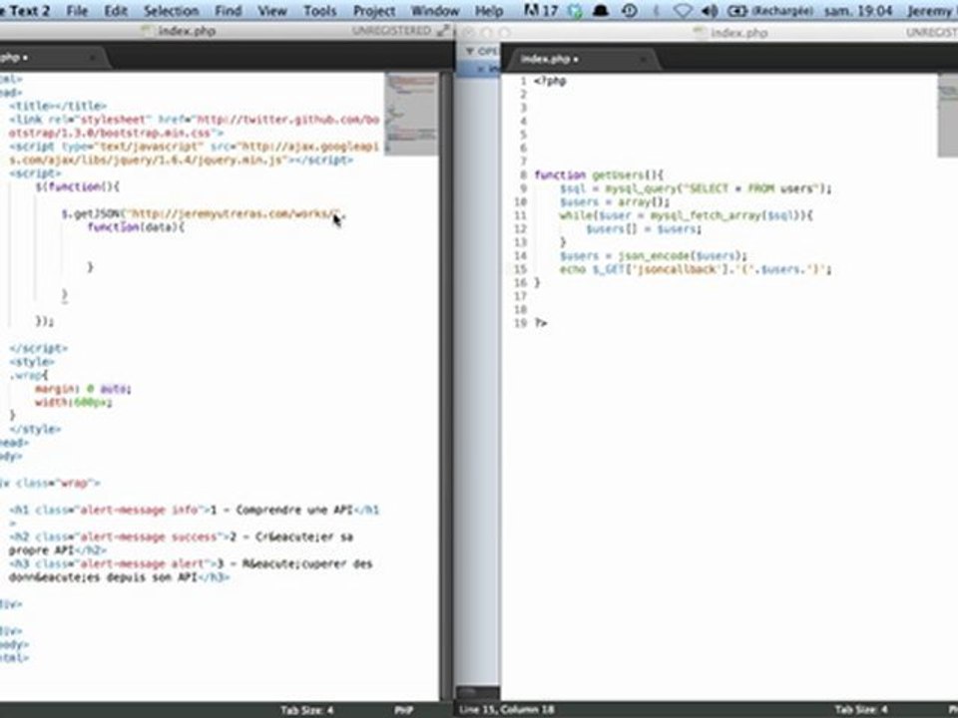
Task: Change Tab Size in left status bar
Action: pos(306,710)
